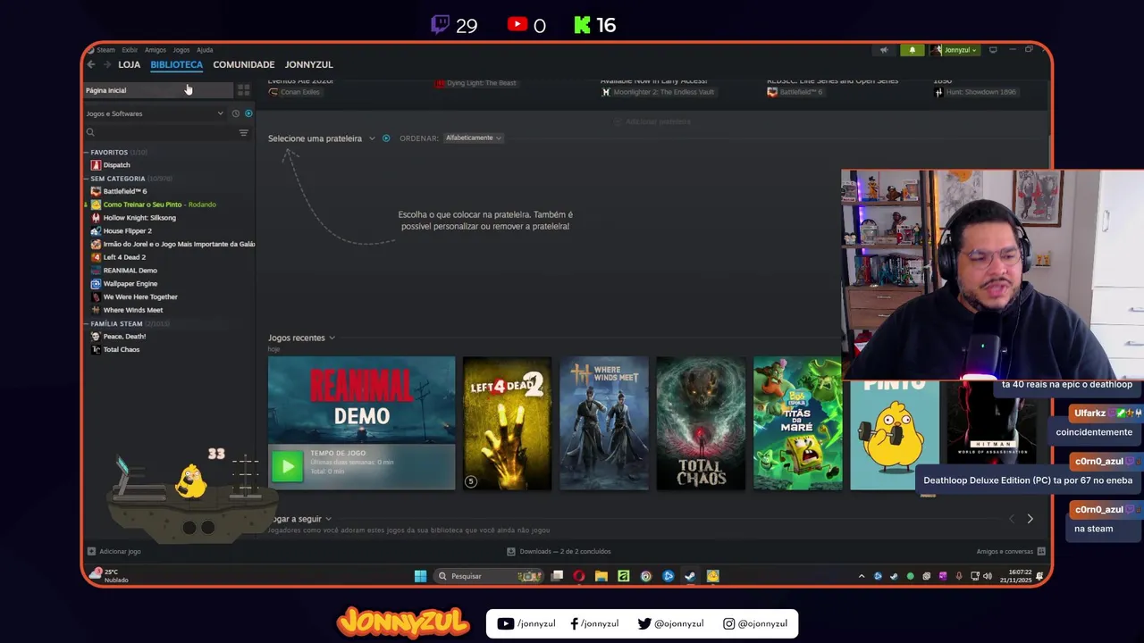Viewport: 1144px width, 643px height.
Task: Open the Jogos menu
Action: 181,50
